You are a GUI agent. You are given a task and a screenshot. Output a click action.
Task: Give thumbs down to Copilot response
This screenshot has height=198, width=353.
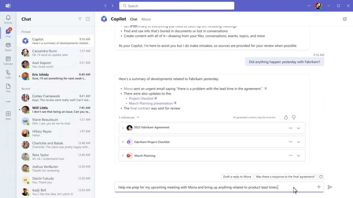pos(294,117)
